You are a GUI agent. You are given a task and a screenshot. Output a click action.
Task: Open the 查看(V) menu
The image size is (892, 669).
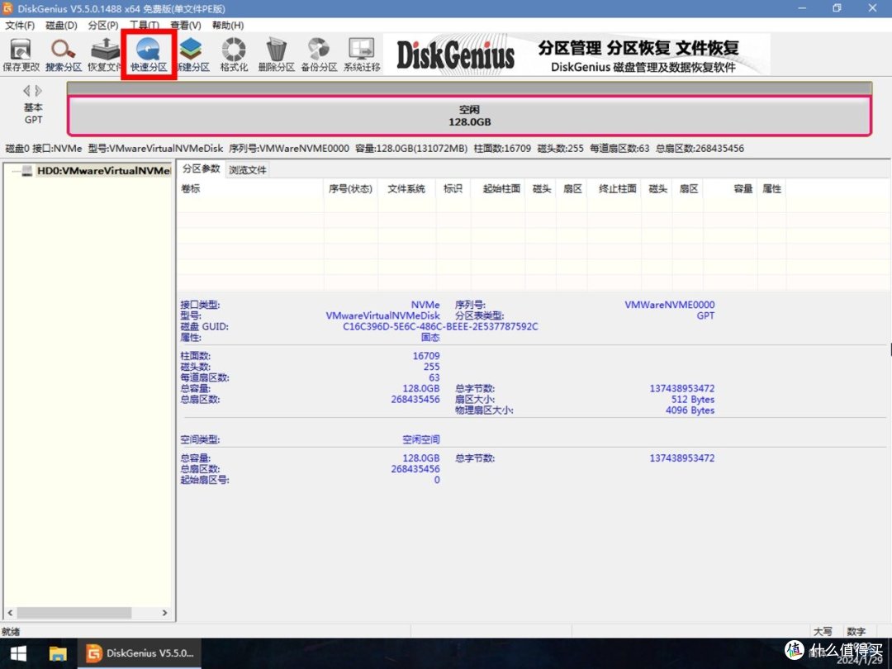[x=186, y=26]
